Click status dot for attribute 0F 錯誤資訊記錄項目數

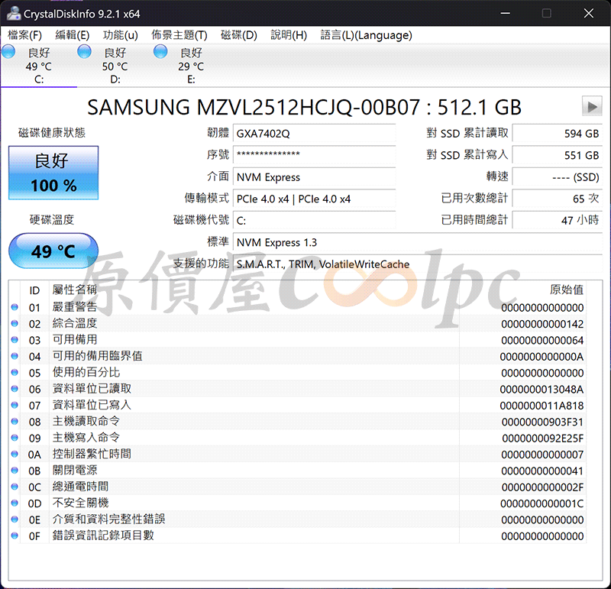coord(15,536)
